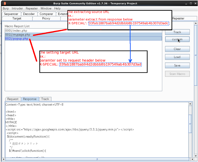The image size is (198, 162).
Task: Click the $('#send').click(function(){ line
Action: click(27, 151)
